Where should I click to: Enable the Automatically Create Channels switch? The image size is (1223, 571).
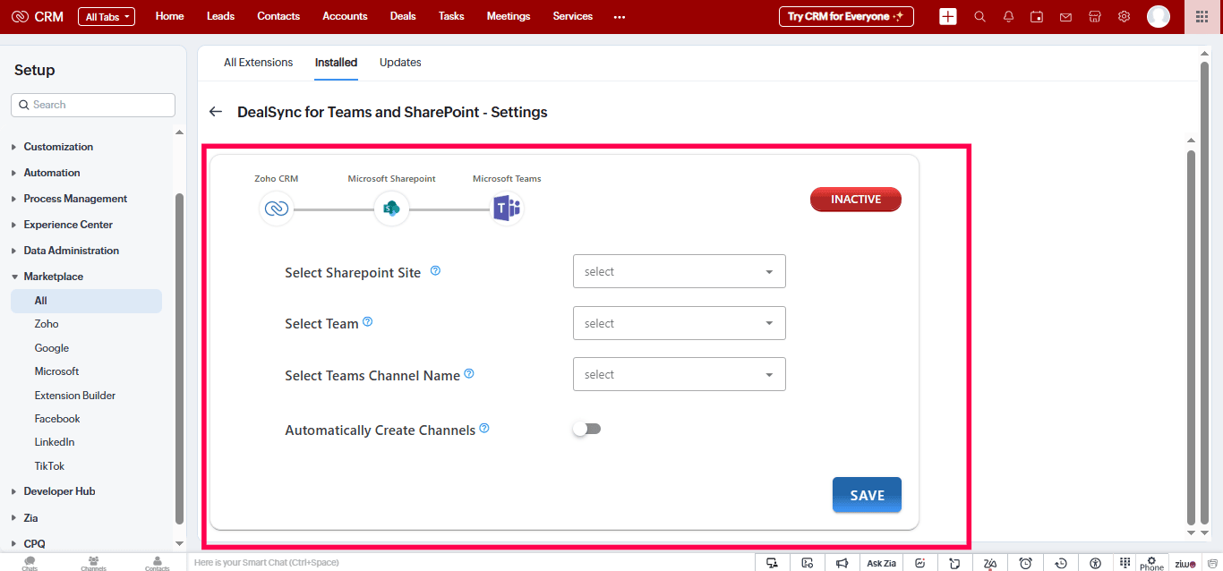click(587, 429)
